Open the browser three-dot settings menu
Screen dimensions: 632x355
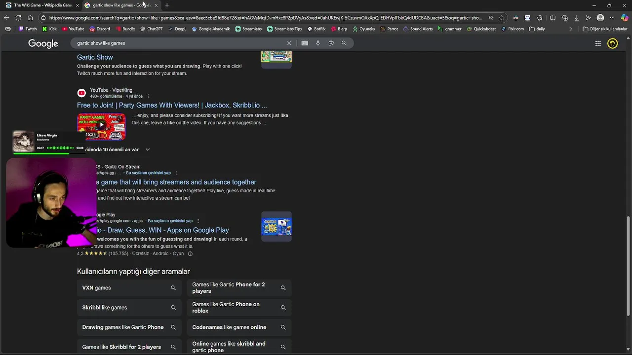click(x=612, y=18)
